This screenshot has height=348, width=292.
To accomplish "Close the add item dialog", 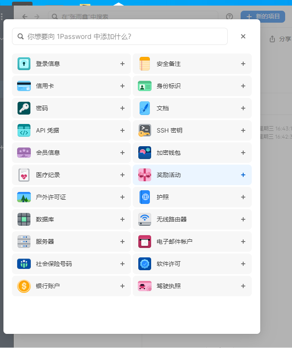I will pyautogui.click(x=243, y=36).
